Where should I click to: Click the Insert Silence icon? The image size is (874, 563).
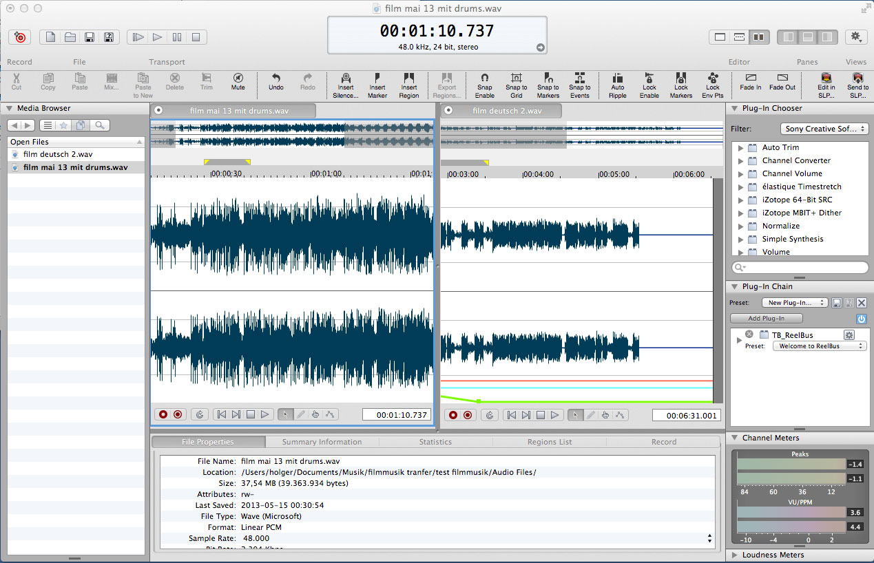click(346, 78)
